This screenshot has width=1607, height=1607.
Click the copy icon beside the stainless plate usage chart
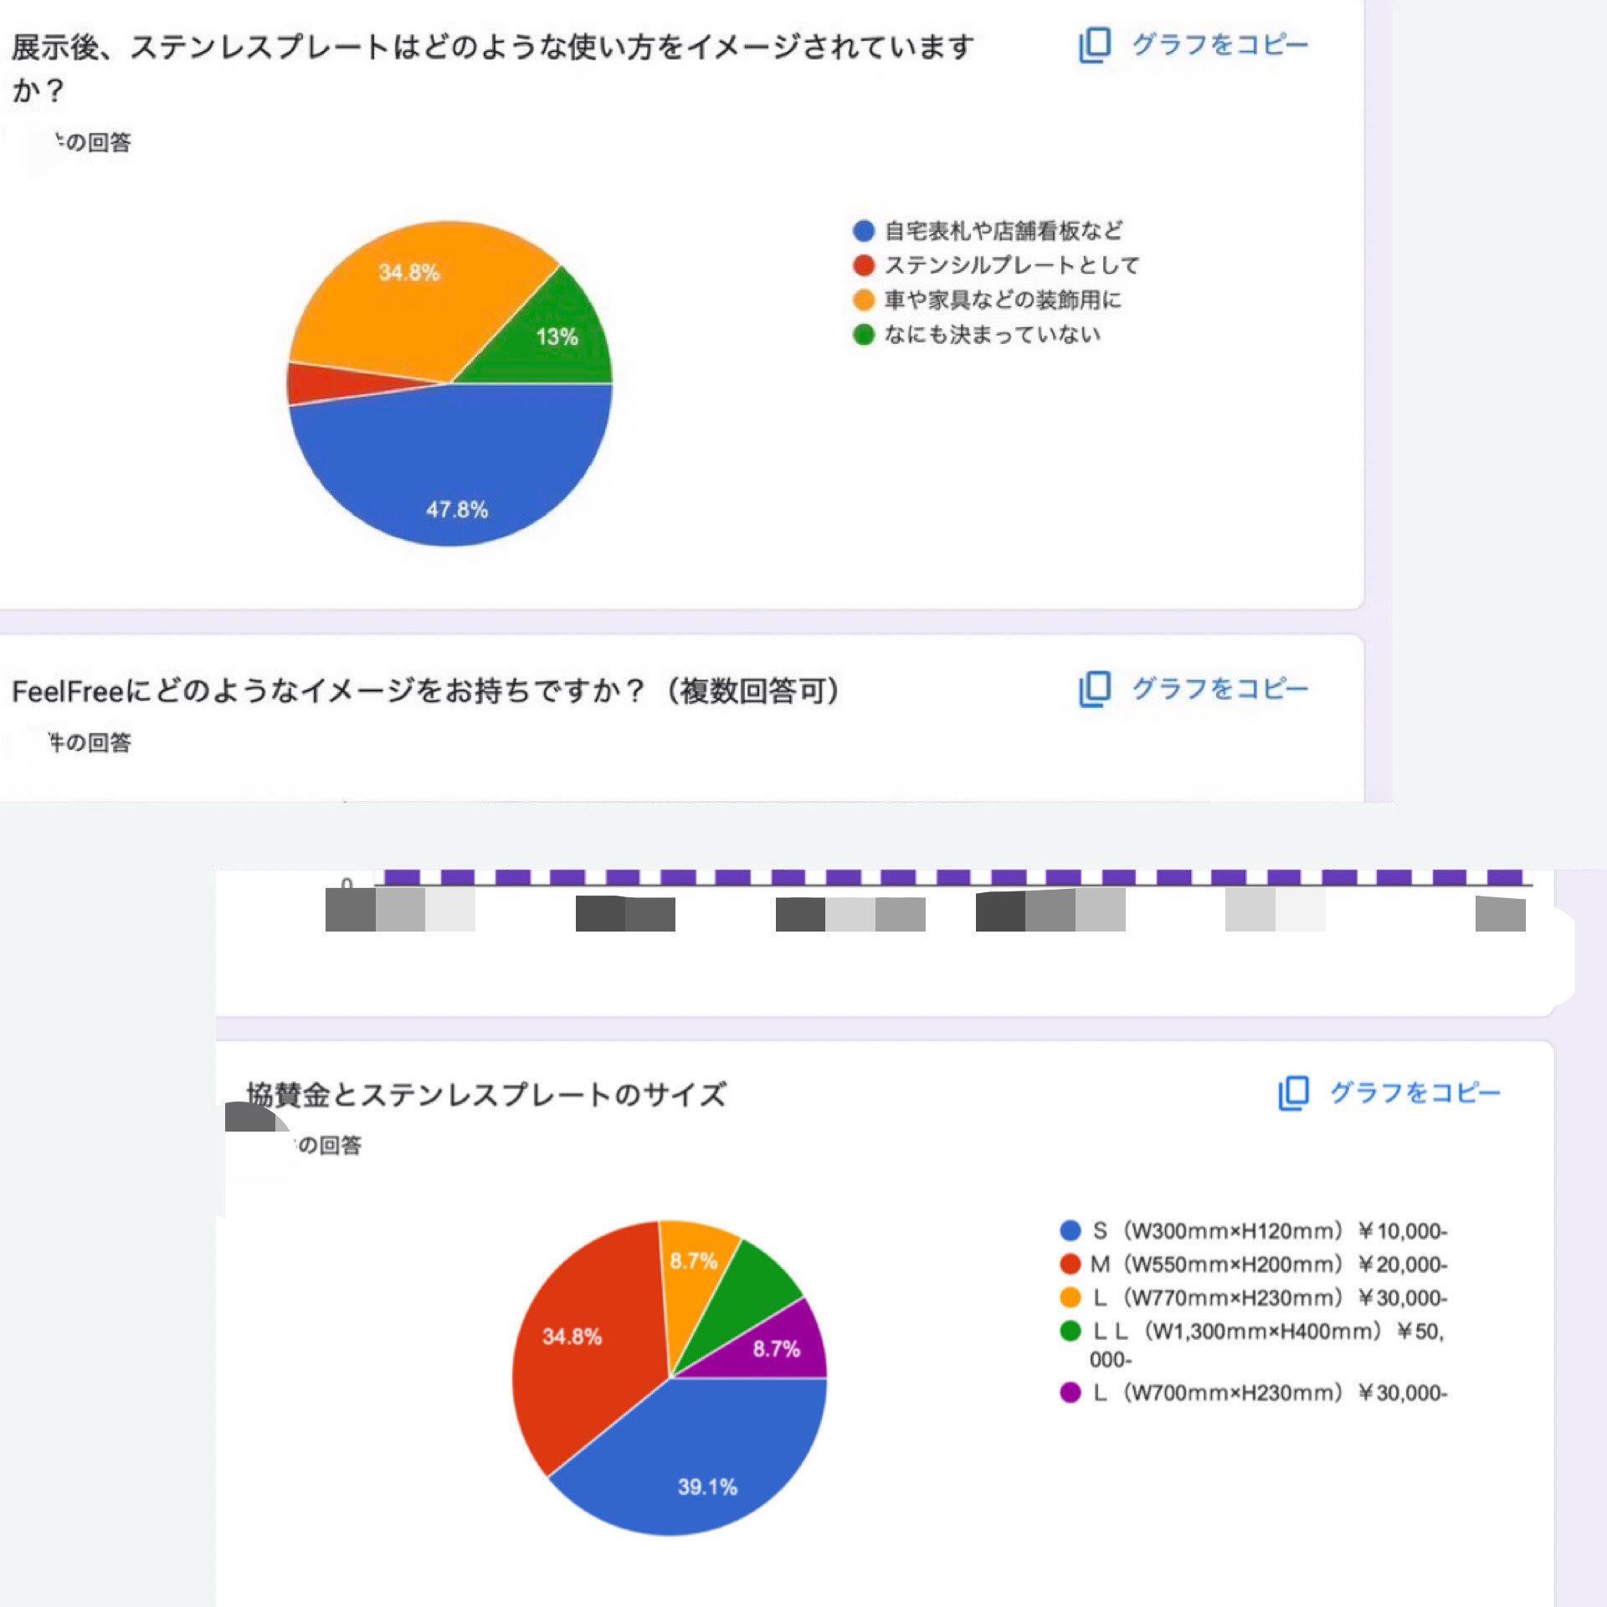click(1095, 45)
